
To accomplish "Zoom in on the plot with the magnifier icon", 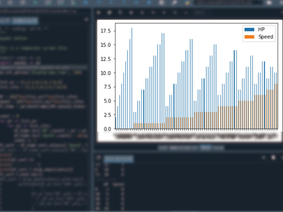I will click(x=175, y=12).
